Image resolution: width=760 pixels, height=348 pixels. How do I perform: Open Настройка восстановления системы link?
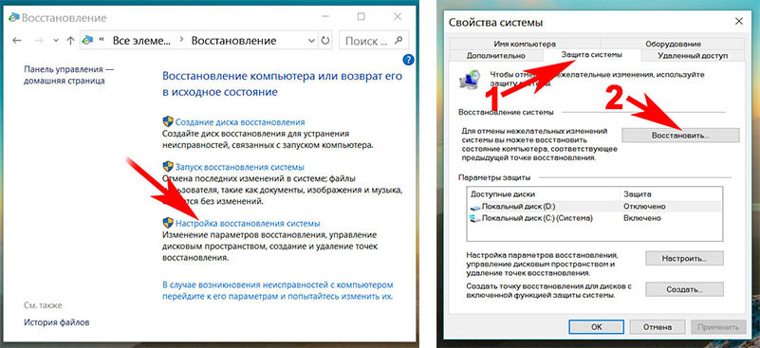(x=248, y=224)
